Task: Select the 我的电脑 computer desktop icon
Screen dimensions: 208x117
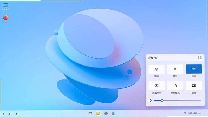Action: point(5,7)
